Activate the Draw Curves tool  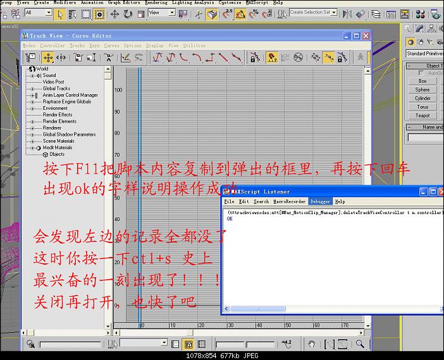125,57
